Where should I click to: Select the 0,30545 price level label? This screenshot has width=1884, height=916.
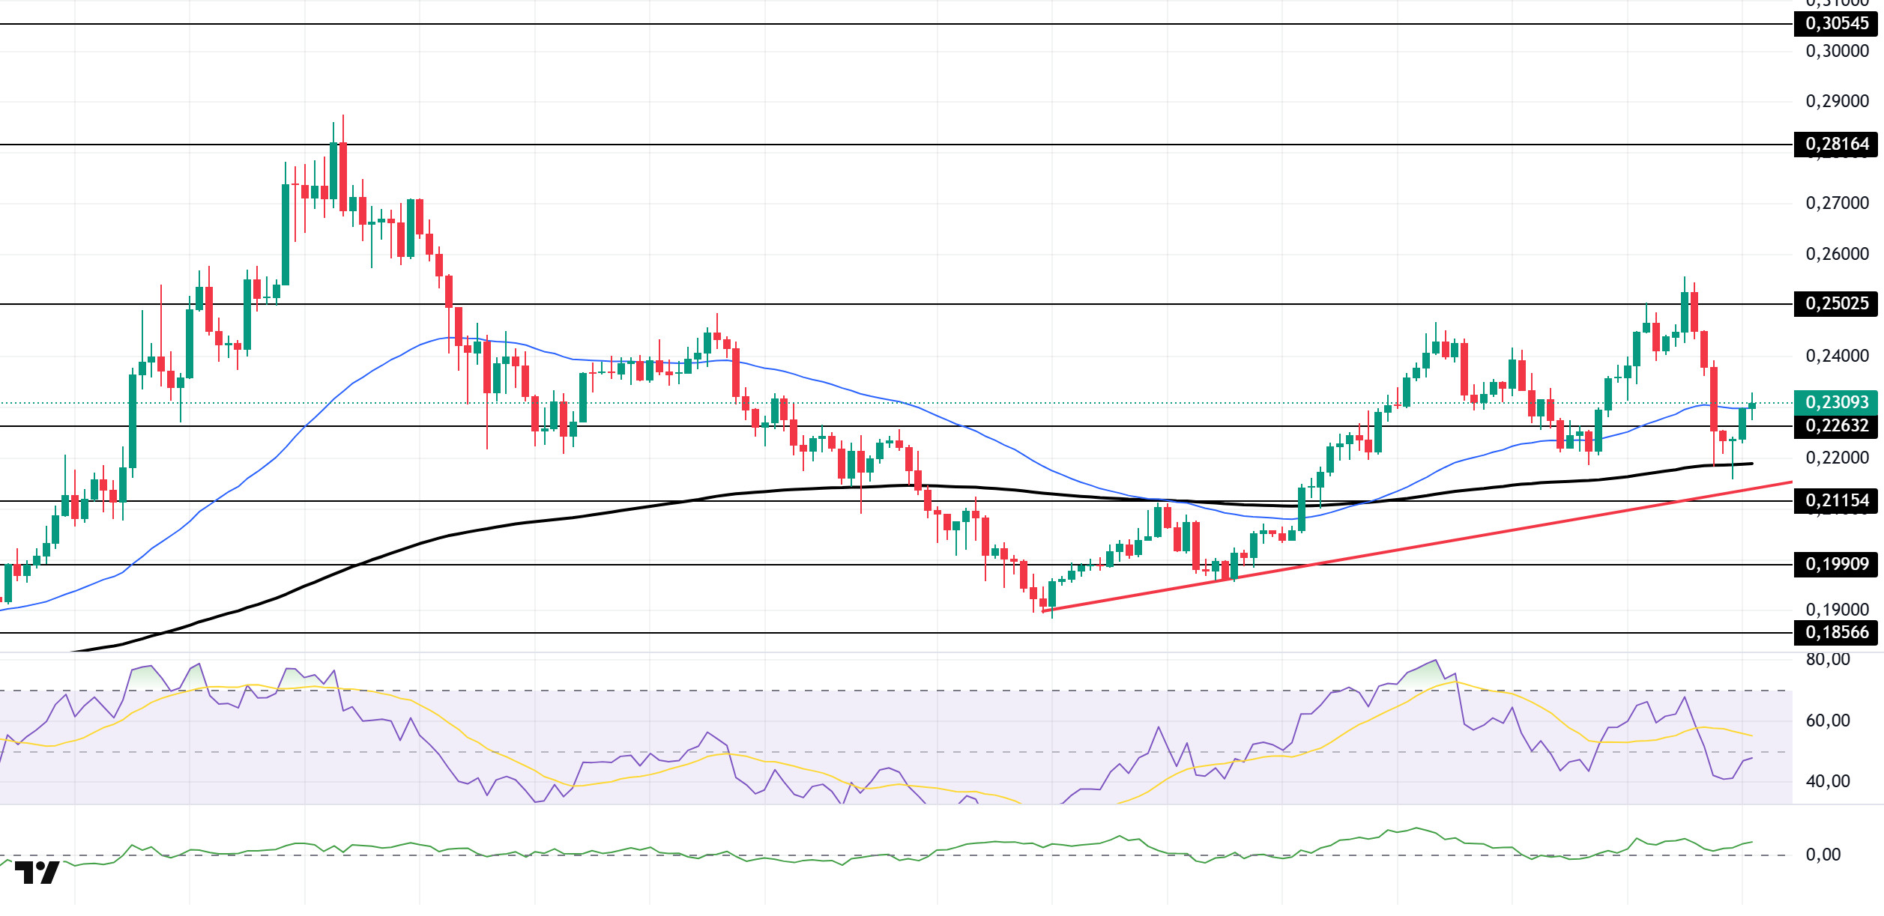click(x=1836, y=23)
